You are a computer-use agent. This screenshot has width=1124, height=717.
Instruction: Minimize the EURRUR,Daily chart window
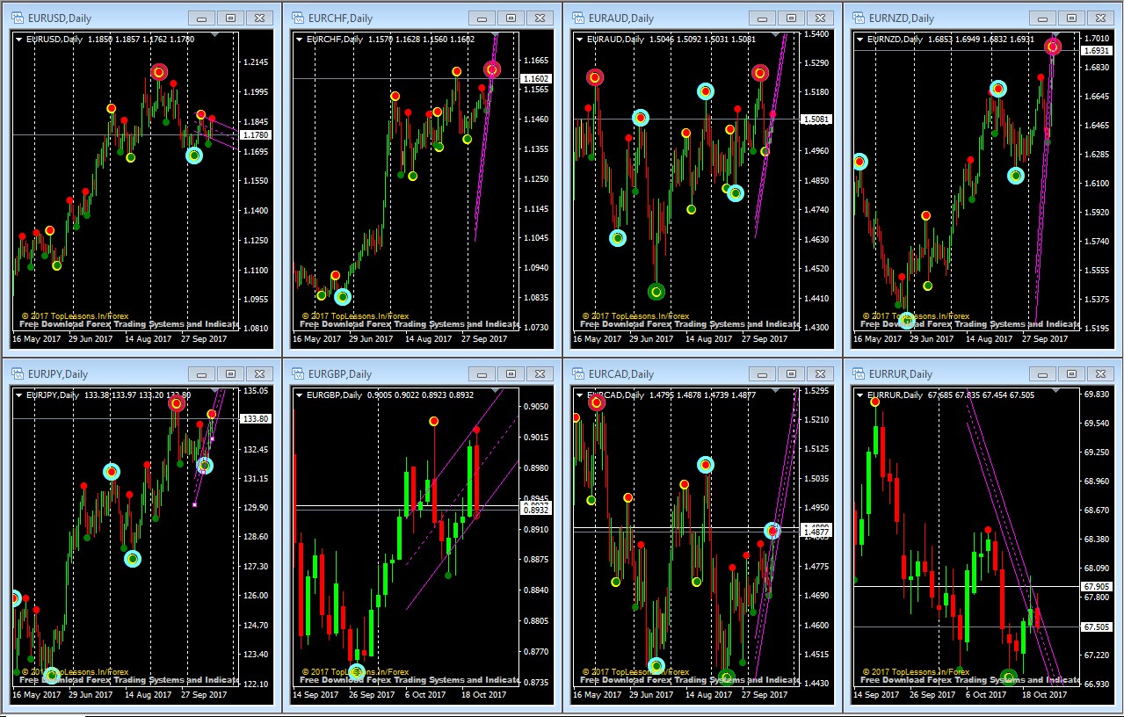(x=1044, y=373)
